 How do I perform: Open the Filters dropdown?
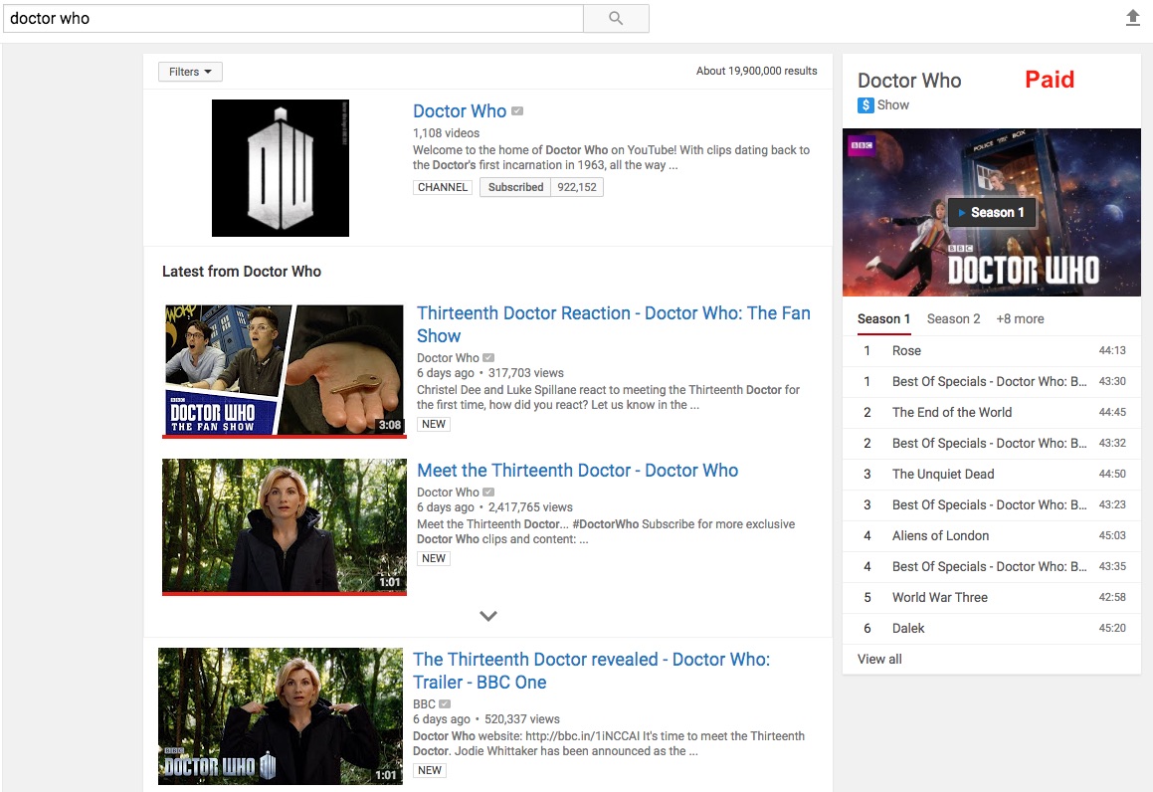[190, 72]
